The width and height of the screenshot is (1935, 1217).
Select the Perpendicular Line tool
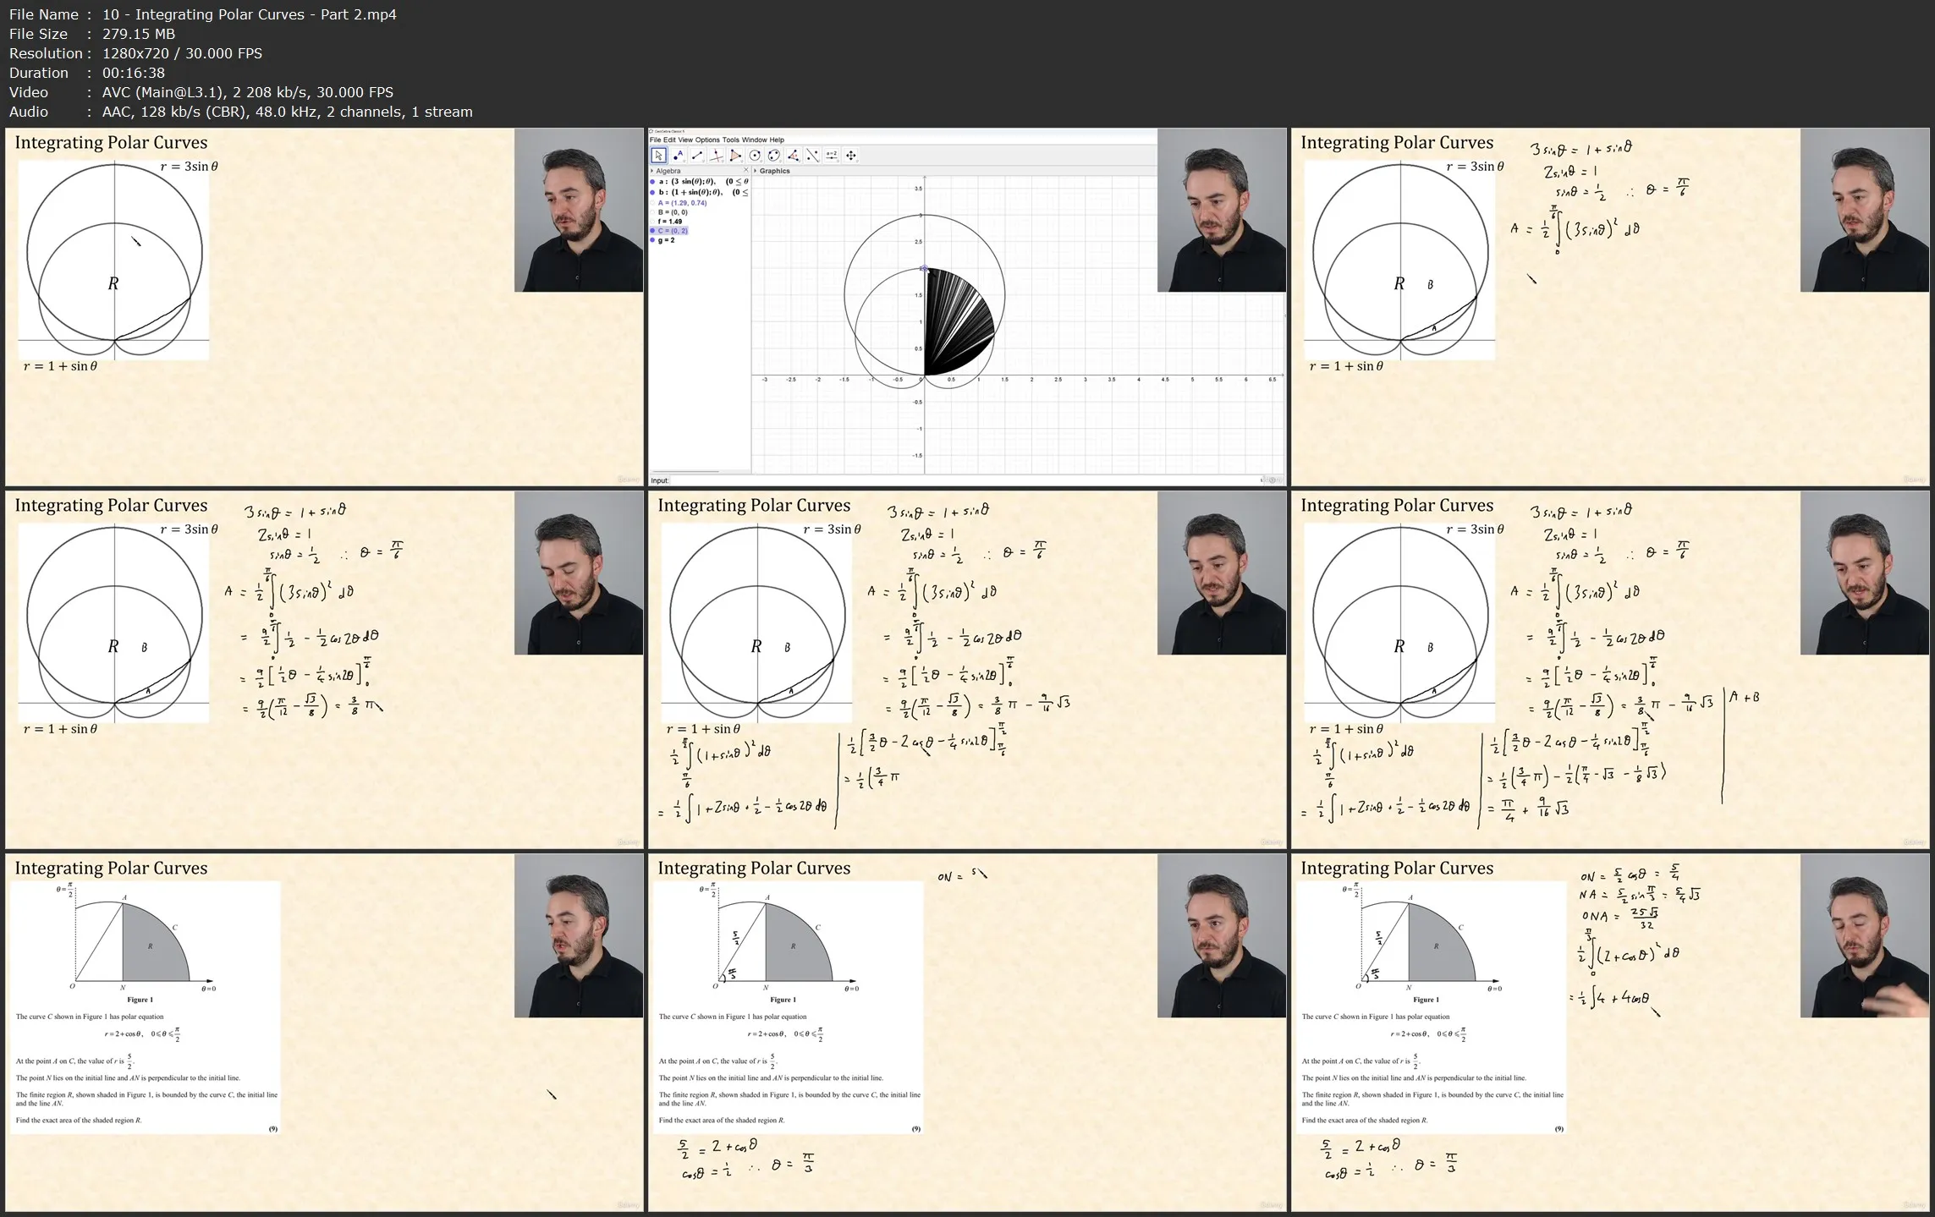(x=717, y=156)
